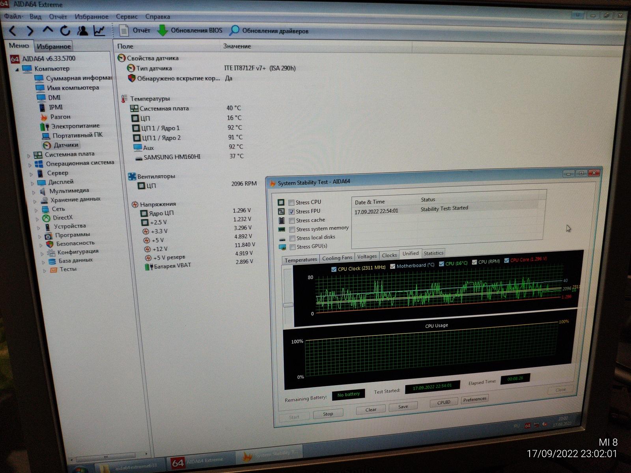Open the Файл menu

(13, 17)
